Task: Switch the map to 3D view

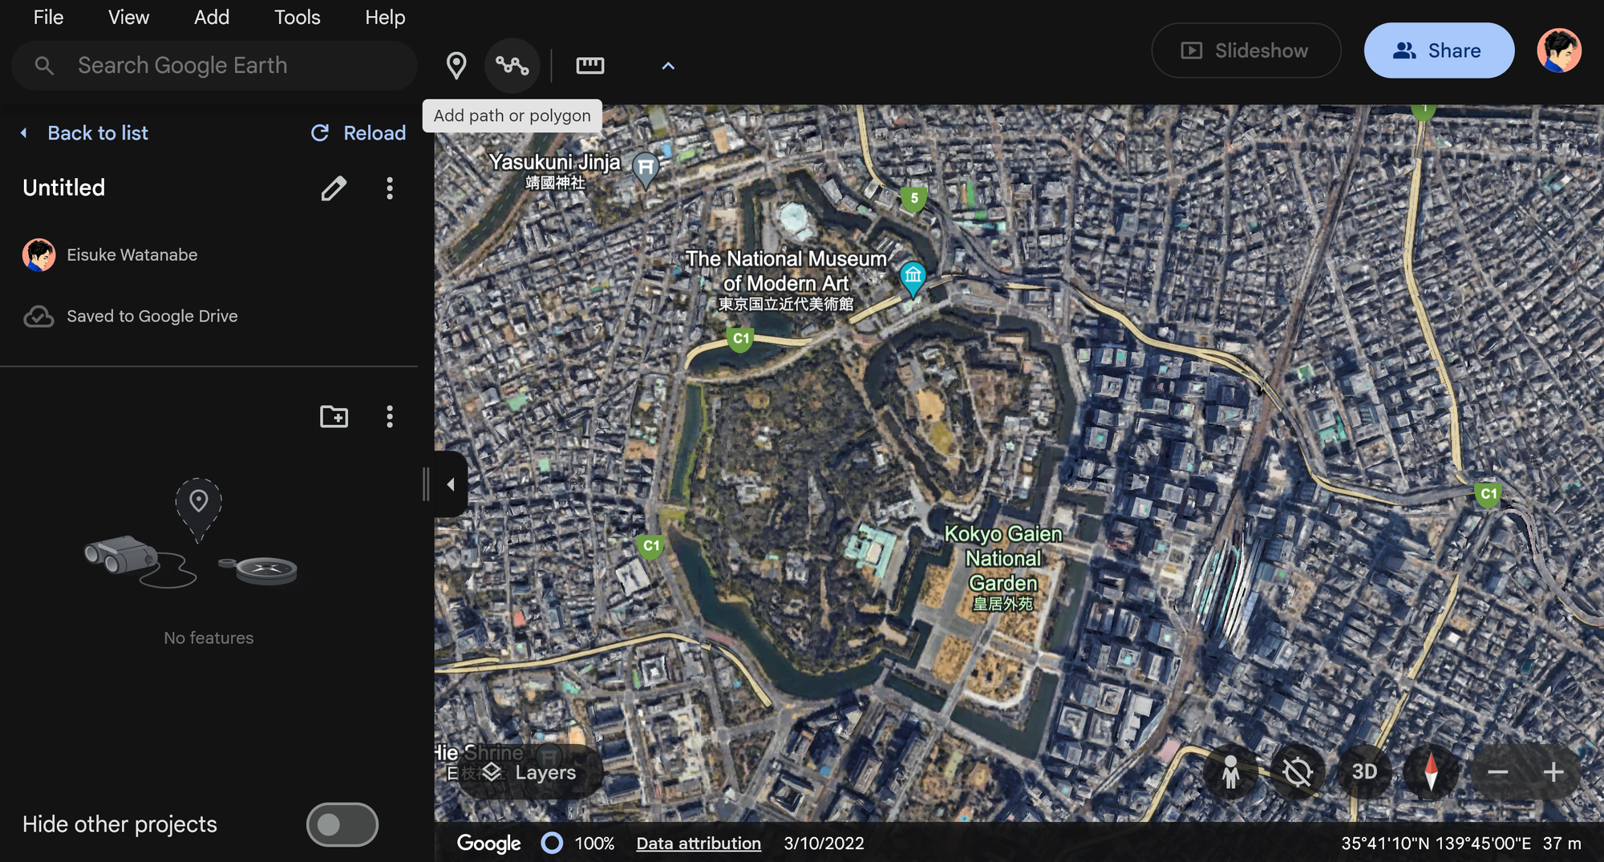Action: [1364, 772]
